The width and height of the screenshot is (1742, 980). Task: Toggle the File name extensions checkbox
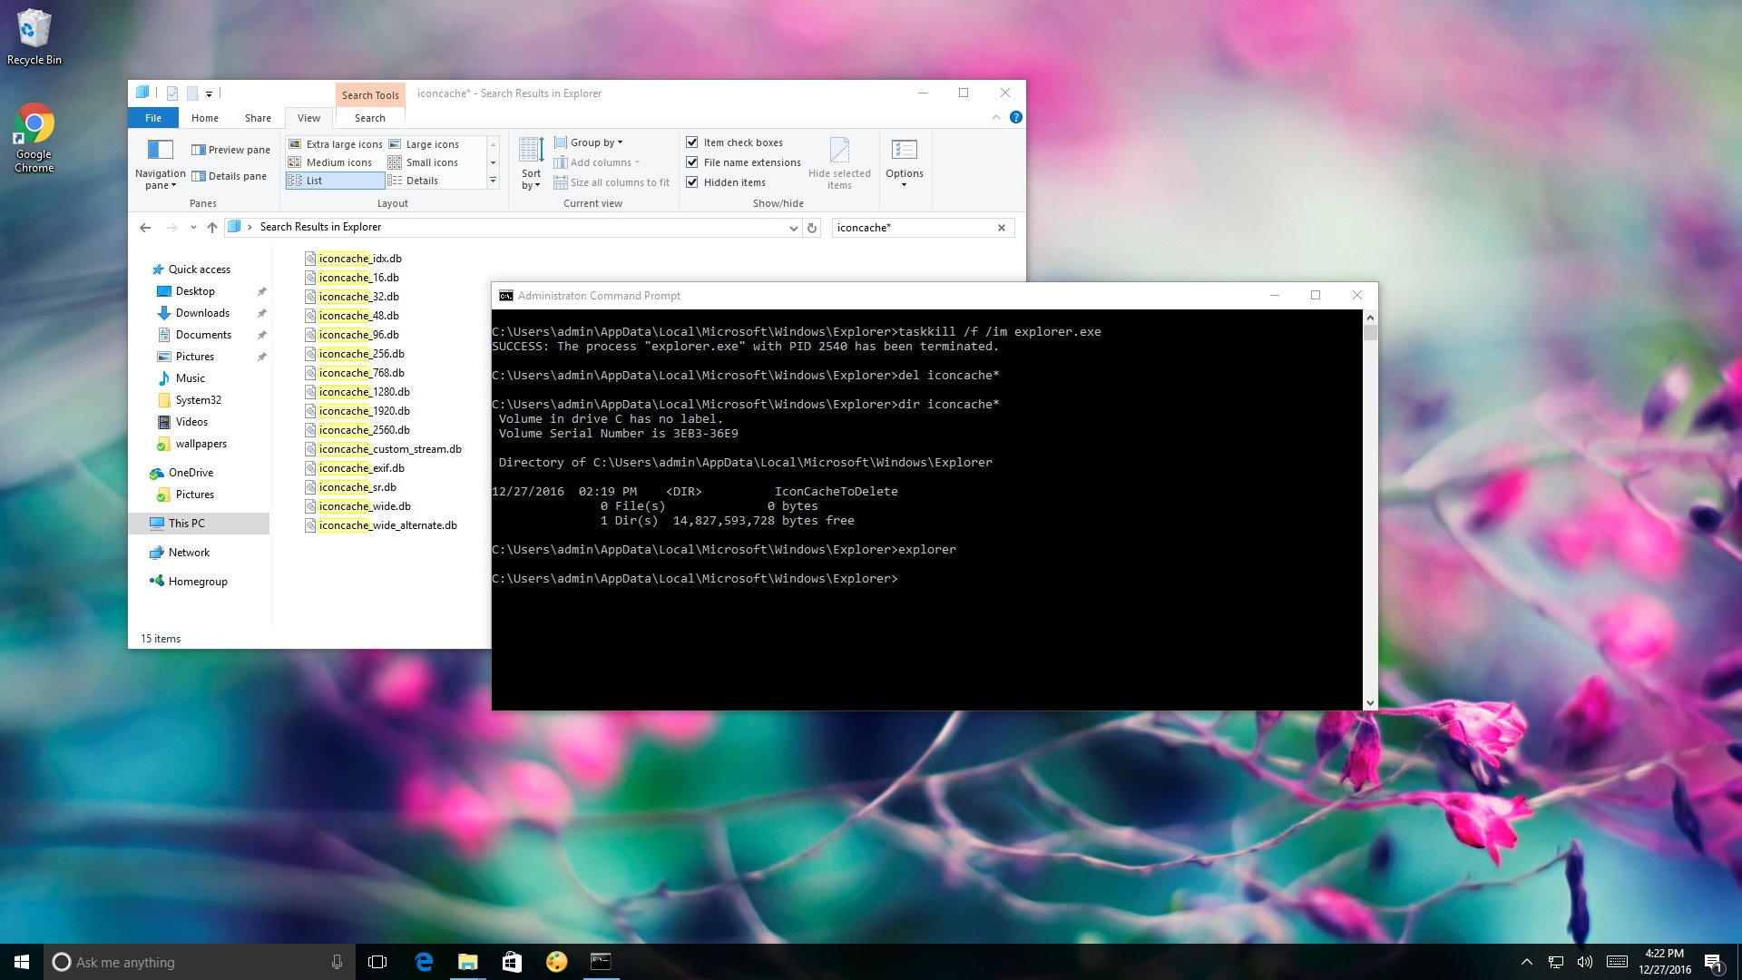tap(691, 162)
